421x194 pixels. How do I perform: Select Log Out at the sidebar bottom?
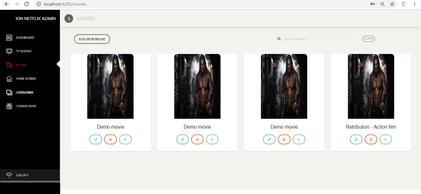click(x=22, y=175)
